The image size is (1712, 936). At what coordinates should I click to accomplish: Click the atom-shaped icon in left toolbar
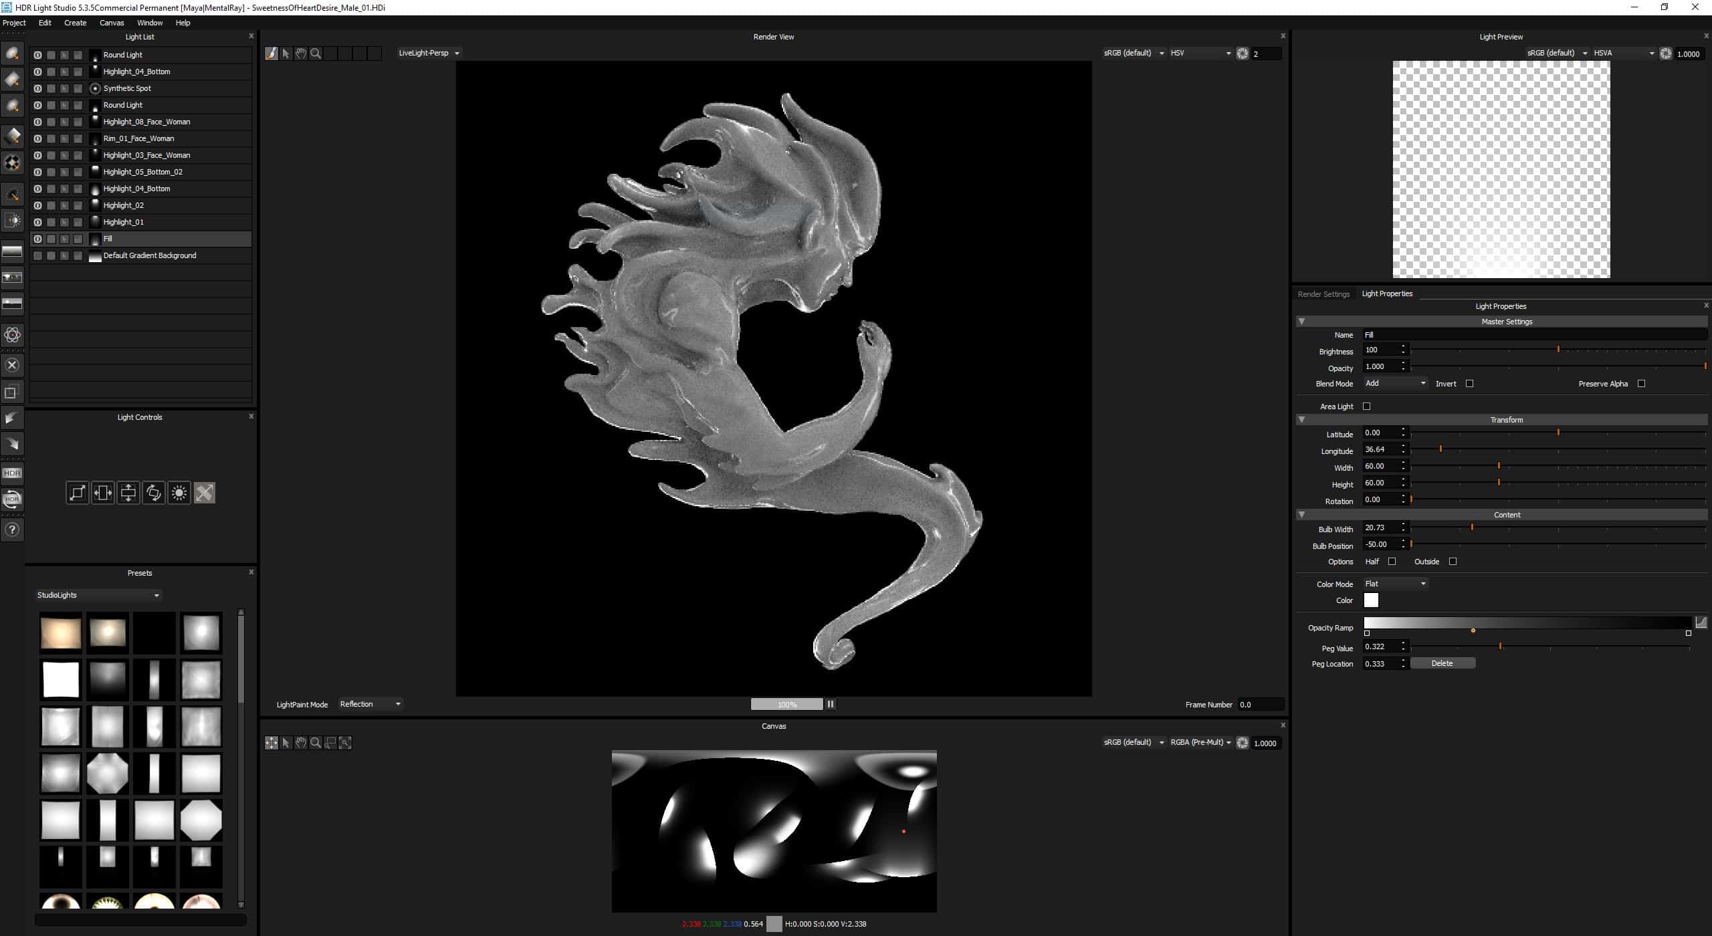pyautogui.click(x=12, y=335)
